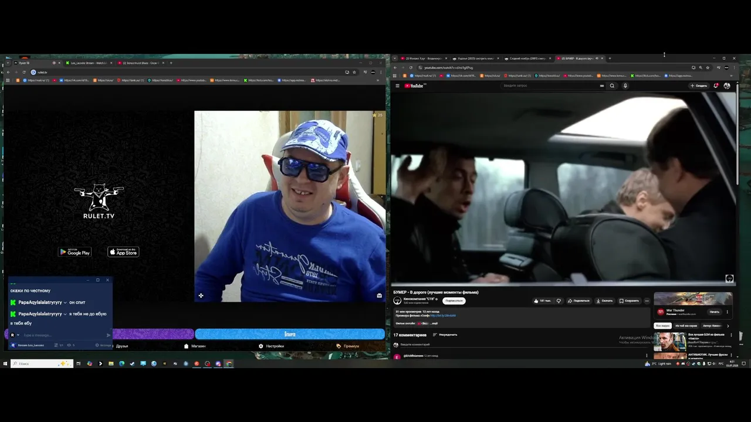Select Все видео filter chip

[x=662, y=325]
